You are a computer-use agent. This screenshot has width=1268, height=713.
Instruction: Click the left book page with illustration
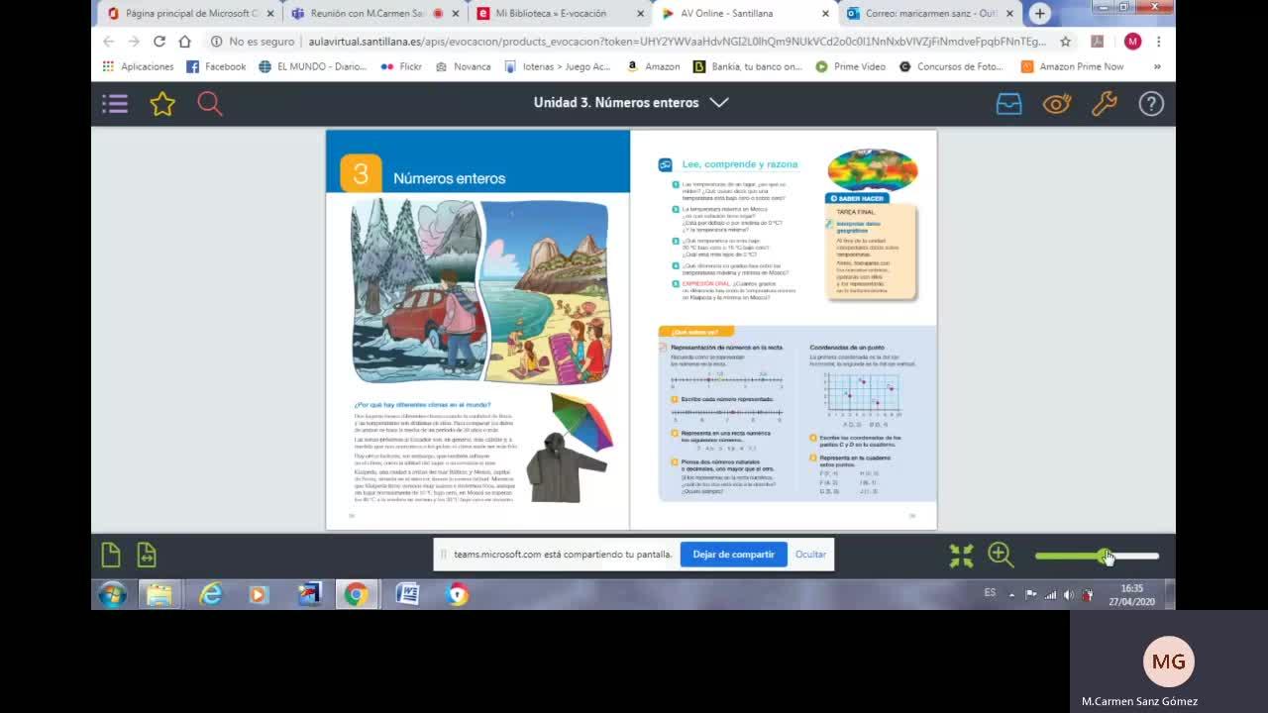478,330
